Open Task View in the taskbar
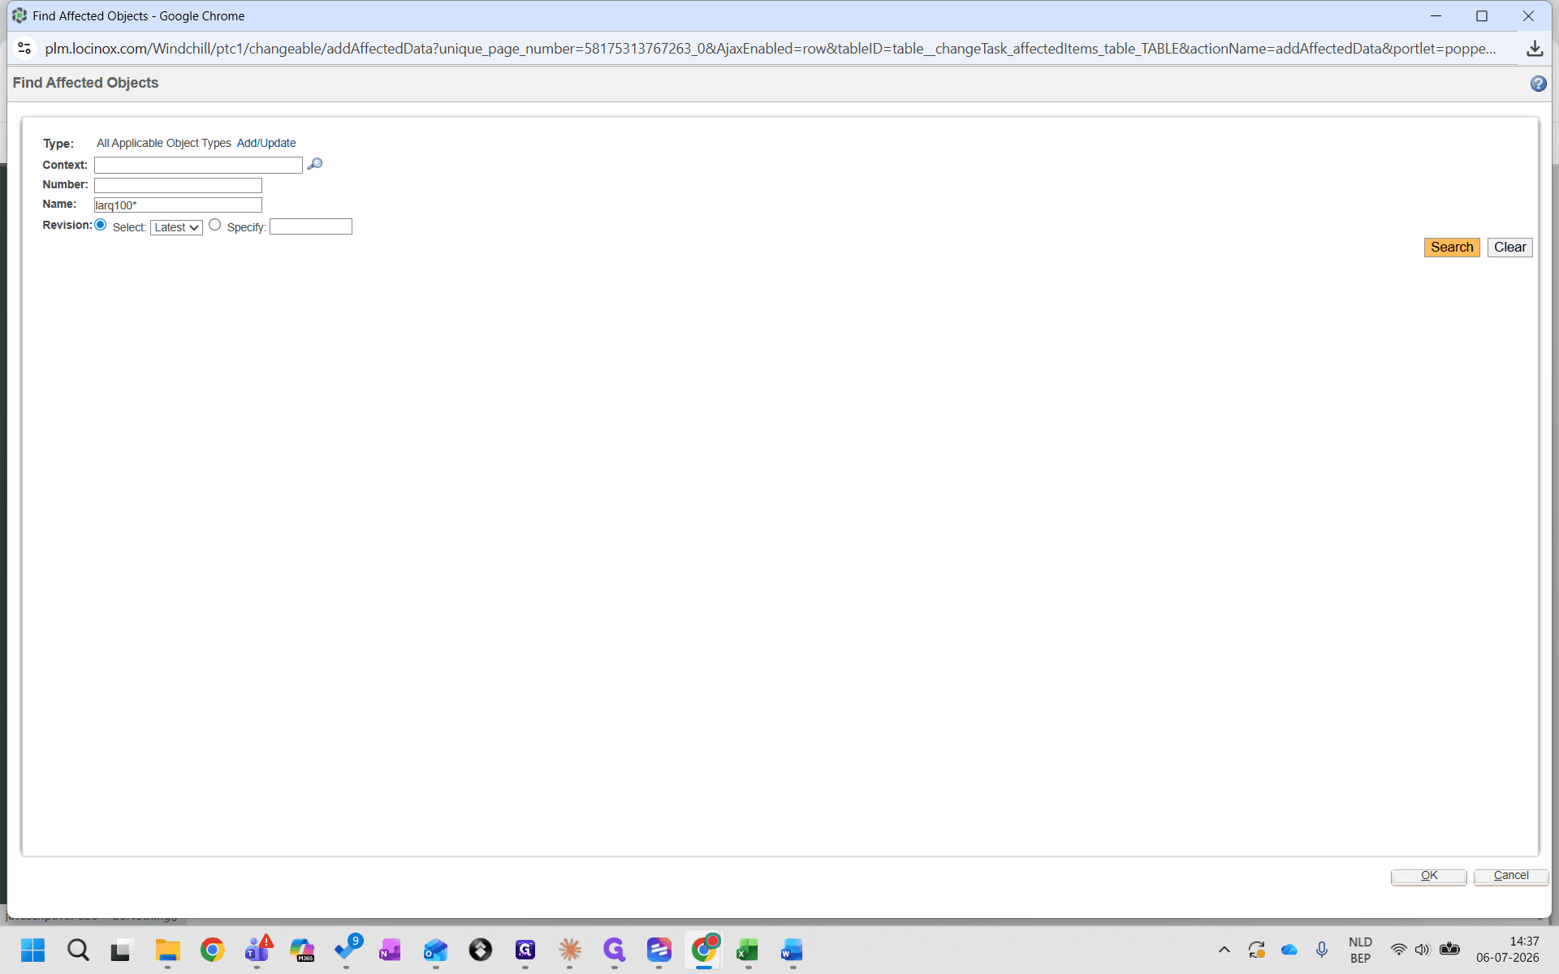This screenshot has width=1559, height=974. [122, 950]
